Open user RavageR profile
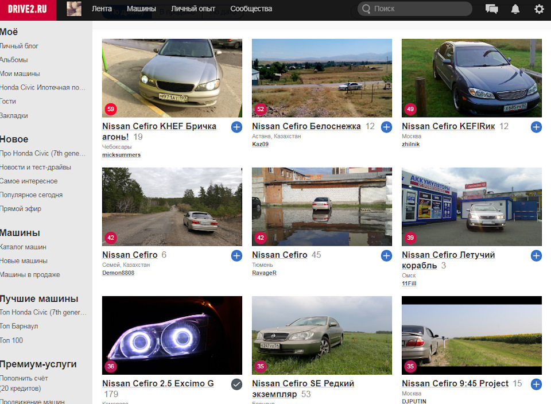551x404 pixels. [x=264, y=273]
